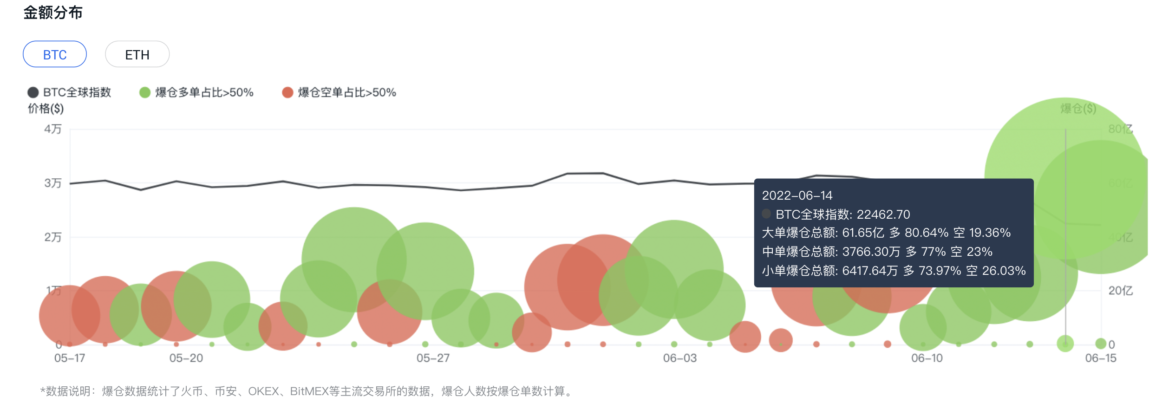Toggle the 爆仓多单占比>50% legend series
Viewport: 1149px width, 403px height.
(x=196, y=92)
